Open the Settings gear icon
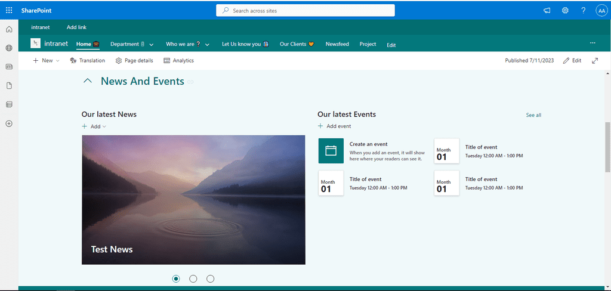Image resolution: width=611 pixels, height=291 pixels. 565,11
